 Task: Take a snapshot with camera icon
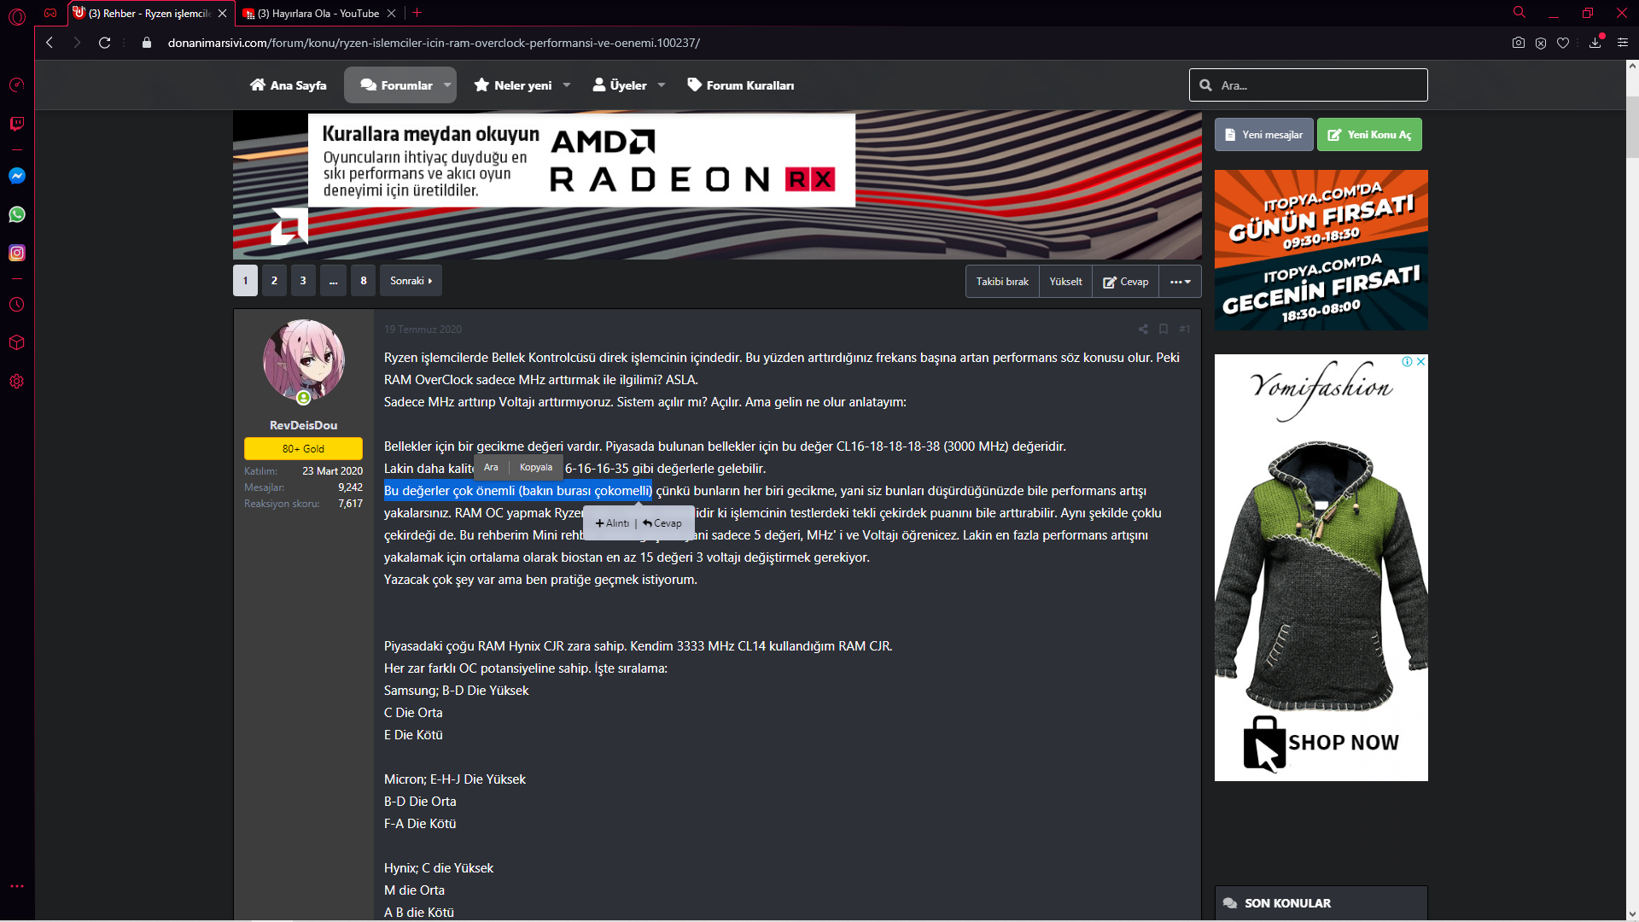(x=1518, y=43)
